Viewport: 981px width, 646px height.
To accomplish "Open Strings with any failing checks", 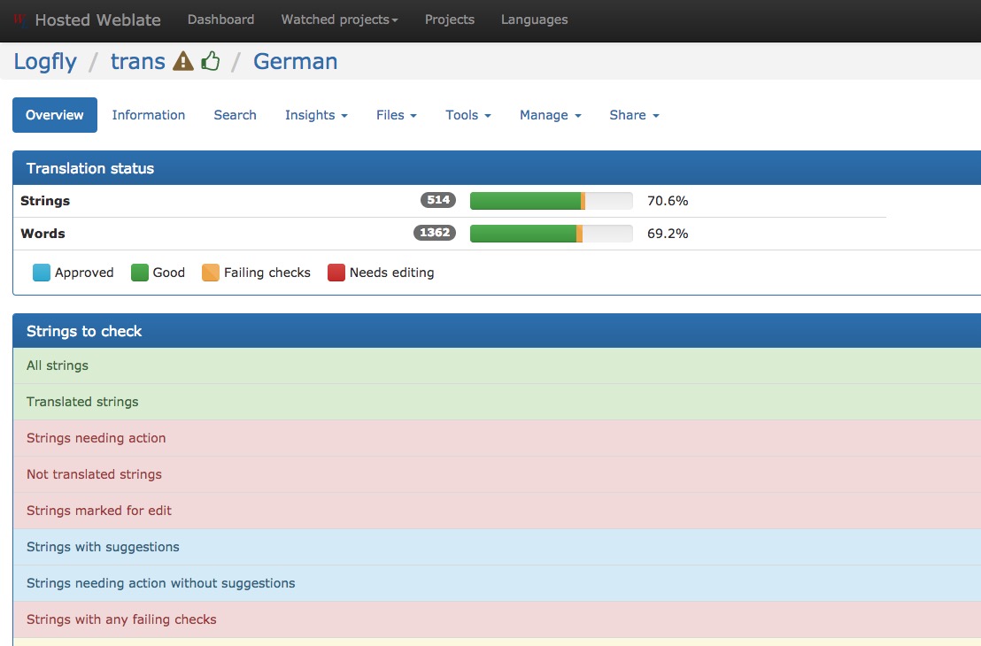I will (x=497, y=619).
